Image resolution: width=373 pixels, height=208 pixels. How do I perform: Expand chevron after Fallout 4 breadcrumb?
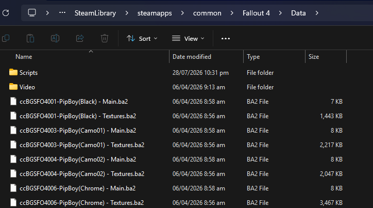pyautogui.click(x=280, y=13)
